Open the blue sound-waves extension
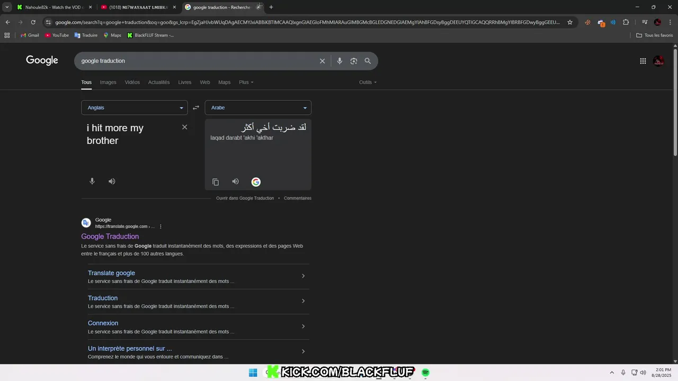Image resolution: width=678 pixels, height=381 pixels. pos(613,22)
